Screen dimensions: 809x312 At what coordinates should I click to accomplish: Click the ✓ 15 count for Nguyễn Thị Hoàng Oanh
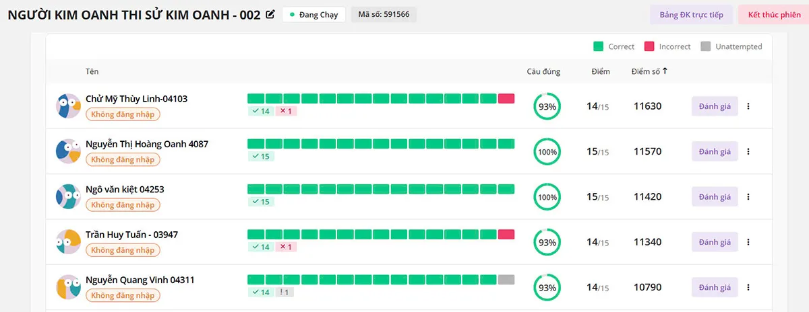tap(261, 157)
